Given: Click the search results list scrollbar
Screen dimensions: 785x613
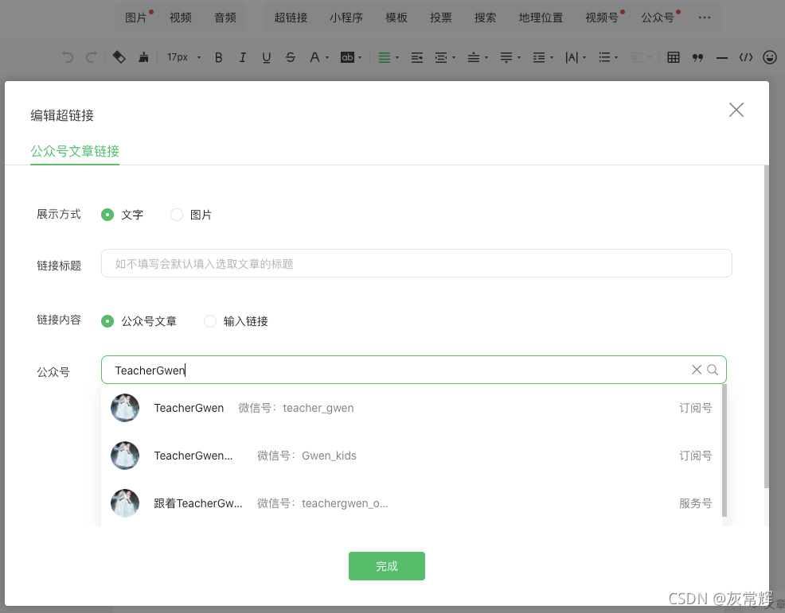Looking at the screenshot, I should (724, 450).
